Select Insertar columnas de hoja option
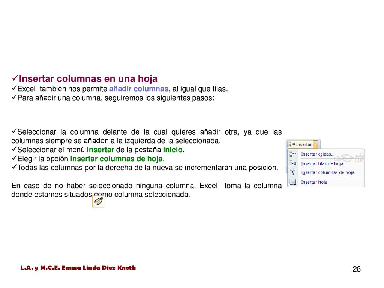This screenshot has height=288, width=384. (328, 172)
